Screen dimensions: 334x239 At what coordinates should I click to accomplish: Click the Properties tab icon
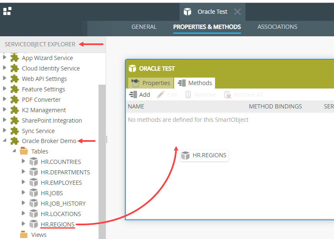[135, 83]
